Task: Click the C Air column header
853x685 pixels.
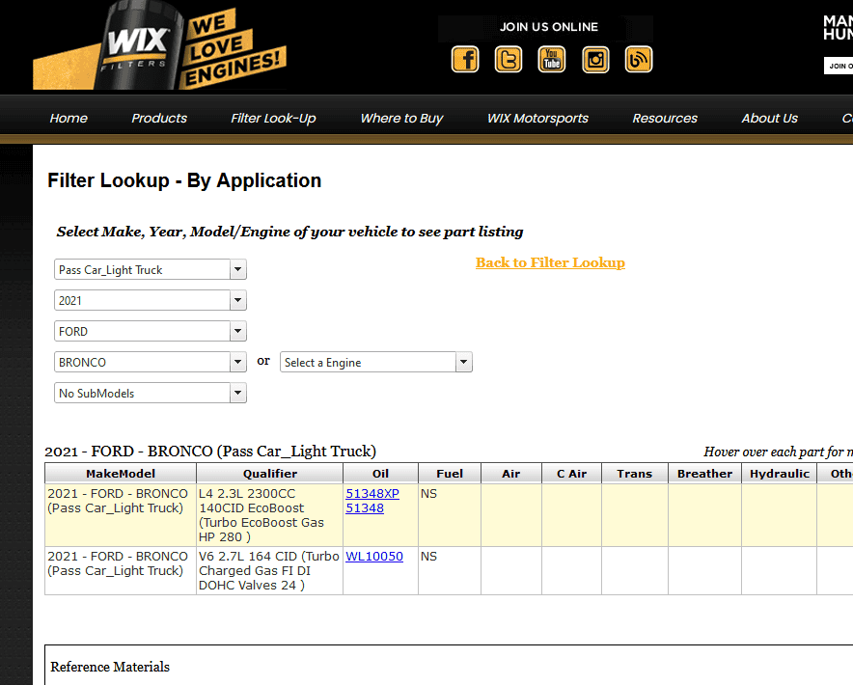Action: 572,474
